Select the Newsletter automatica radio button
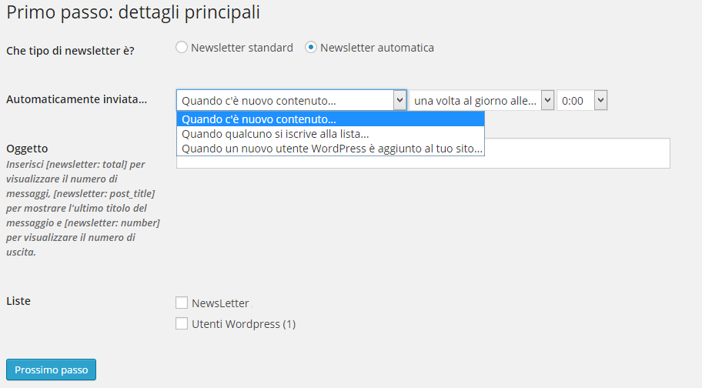 click(311, 48)
